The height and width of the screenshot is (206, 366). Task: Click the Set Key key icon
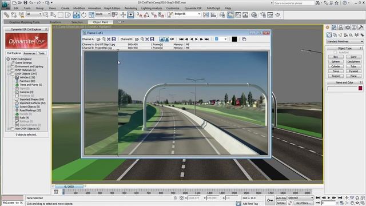pos(270,200)
